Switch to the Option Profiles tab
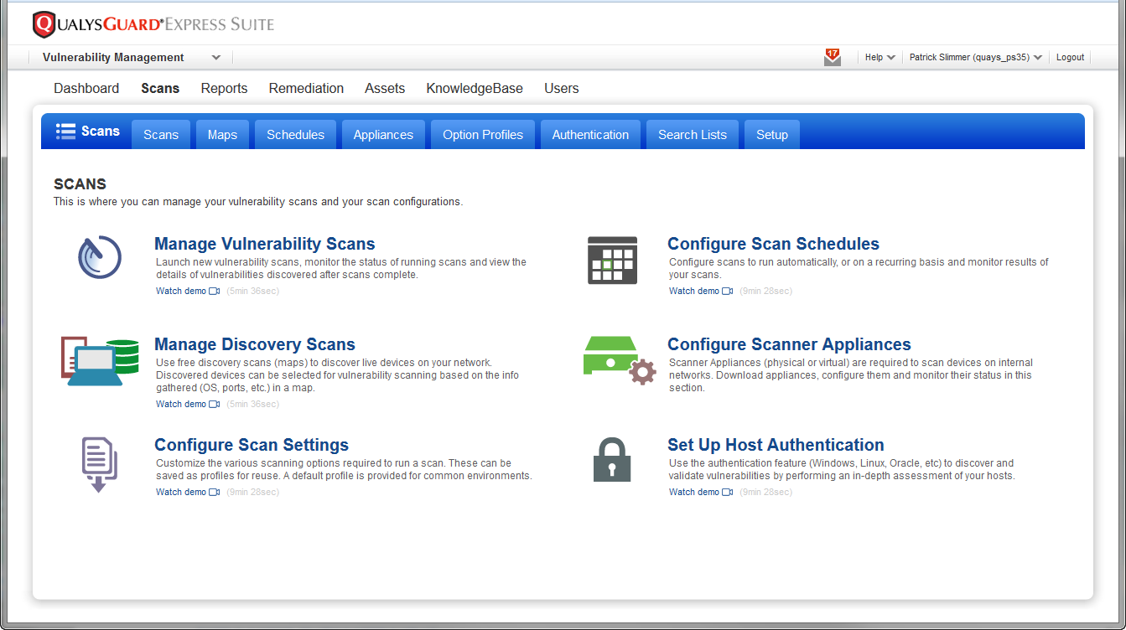The height and width of the screenshot is (630, 1126). click(x=483, y=135)
